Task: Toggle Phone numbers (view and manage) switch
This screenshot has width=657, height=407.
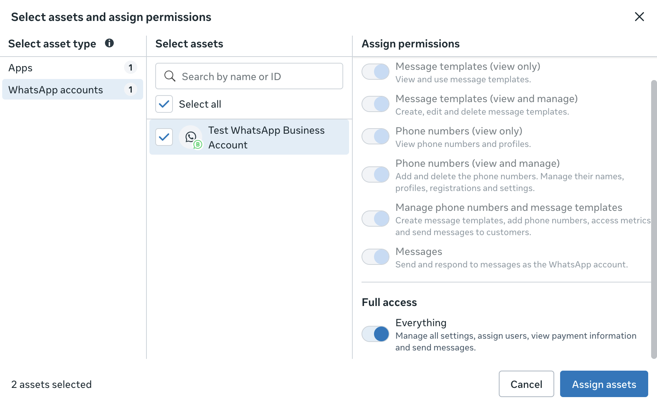Action: (x=375, y=174)
